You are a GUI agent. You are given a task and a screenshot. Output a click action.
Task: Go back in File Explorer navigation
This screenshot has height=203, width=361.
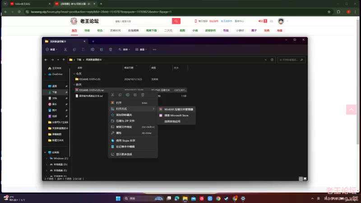coord(46,60)
